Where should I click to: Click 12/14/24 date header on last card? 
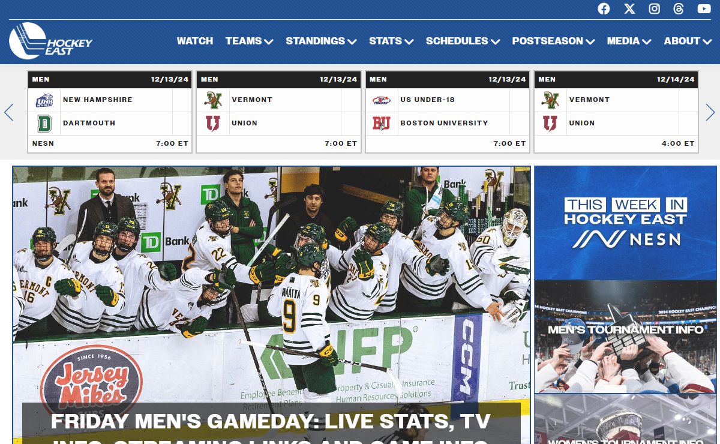676,79
